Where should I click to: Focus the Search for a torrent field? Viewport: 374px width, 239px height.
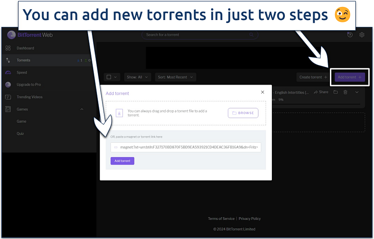click(200, 35)
